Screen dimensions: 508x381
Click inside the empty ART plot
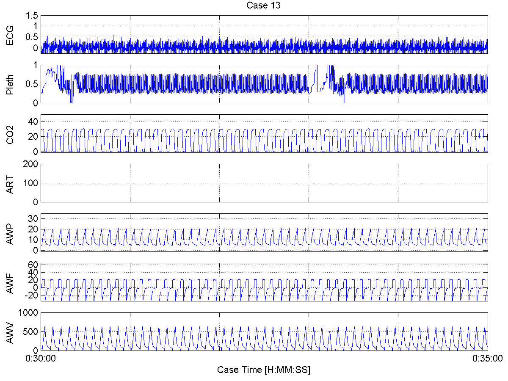pyautogui.click(x=264, y=183)
